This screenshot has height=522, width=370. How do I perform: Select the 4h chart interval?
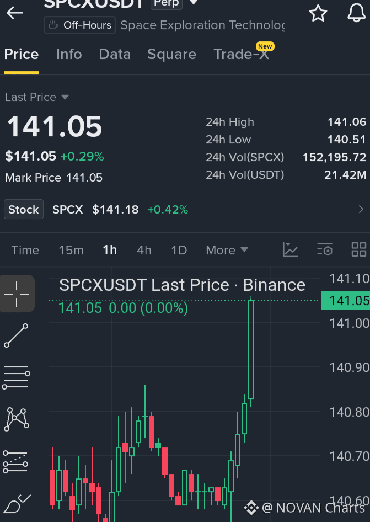(144, 250)
